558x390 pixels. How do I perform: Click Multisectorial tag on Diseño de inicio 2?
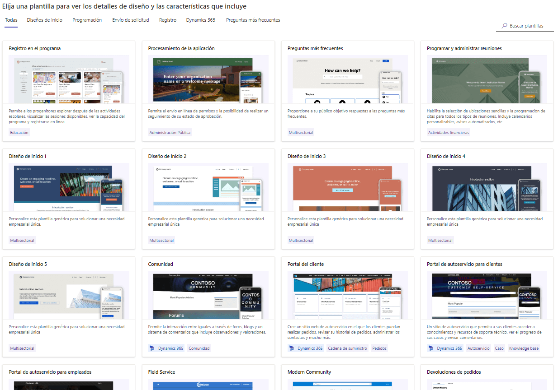[x=161, y=241]
